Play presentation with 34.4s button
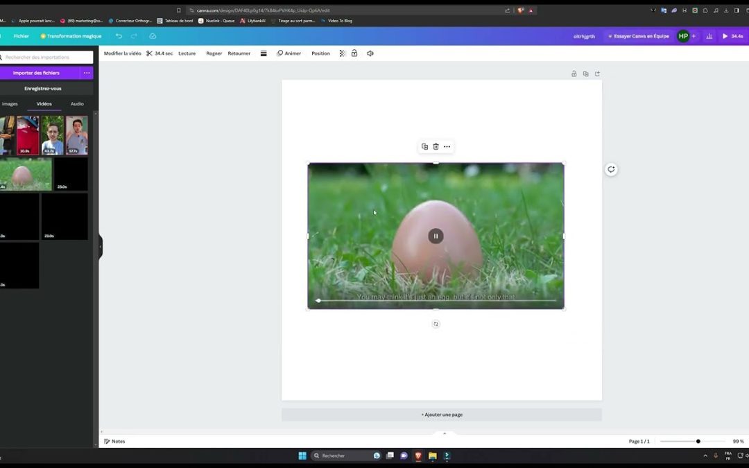The image size is (749, 468). (733, 36)
